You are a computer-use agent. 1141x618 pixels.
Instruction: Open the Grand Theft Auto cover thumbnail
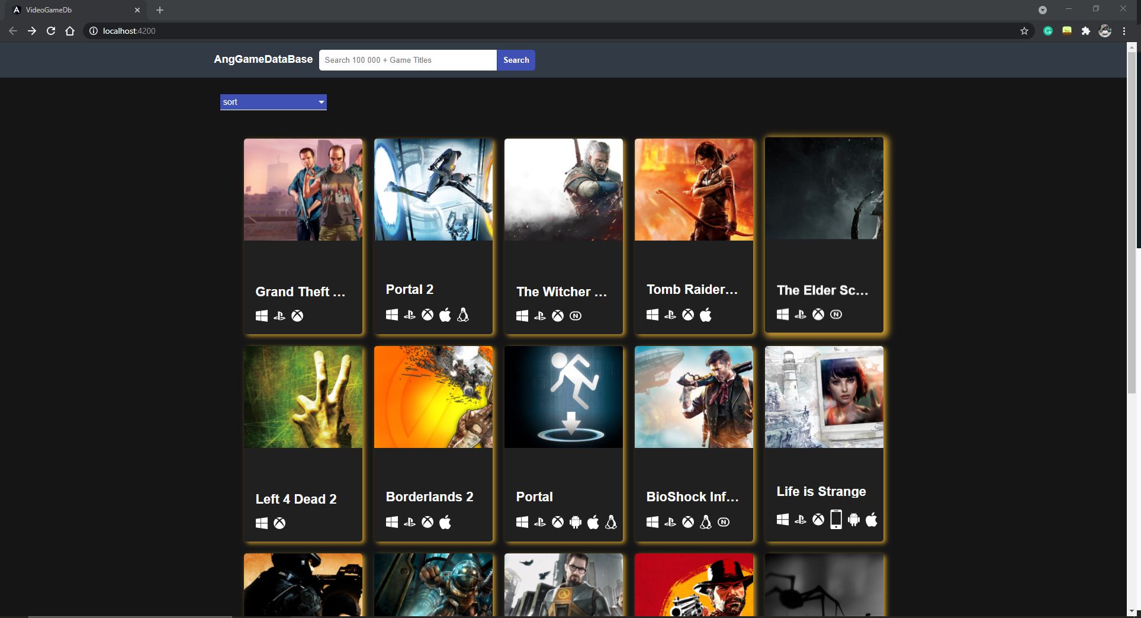pos(303,190)
